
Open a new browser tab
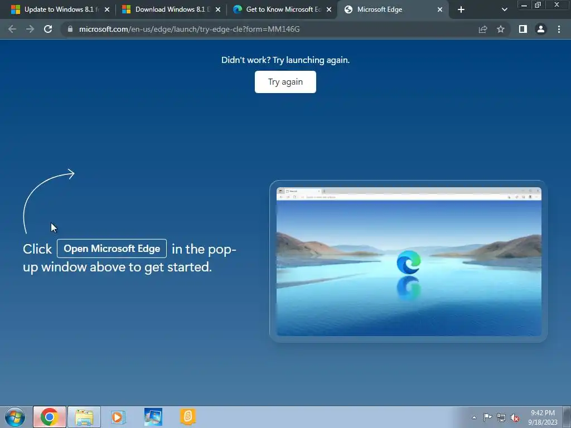[461, 10]
